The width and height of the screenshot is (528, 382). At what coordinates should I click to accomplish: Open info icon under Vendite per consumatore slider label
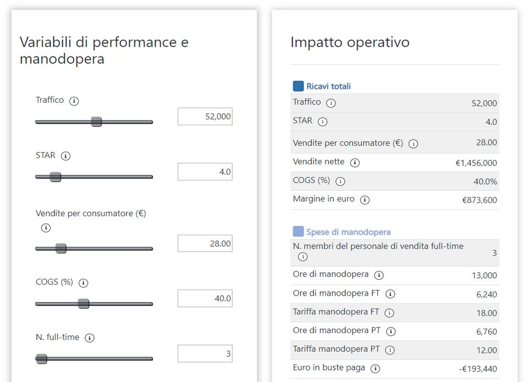(x=46, y=228)
